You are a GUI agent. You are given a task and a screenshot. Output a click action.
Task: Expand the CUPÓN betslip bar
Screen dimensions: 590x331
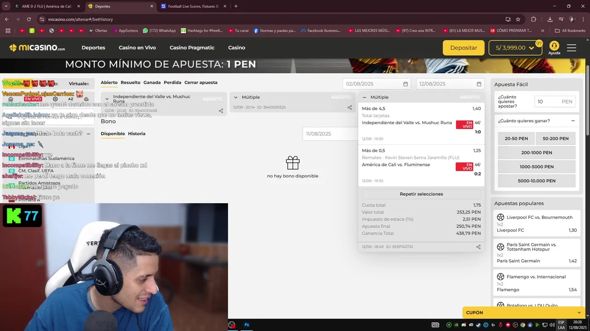coord(524,313)
